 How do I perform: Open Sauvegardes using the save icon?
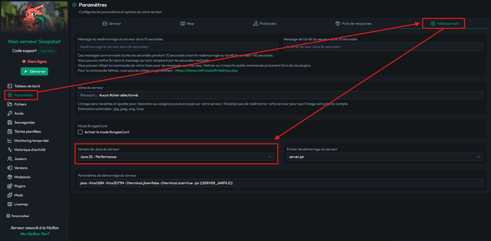(x=10, y=122)
